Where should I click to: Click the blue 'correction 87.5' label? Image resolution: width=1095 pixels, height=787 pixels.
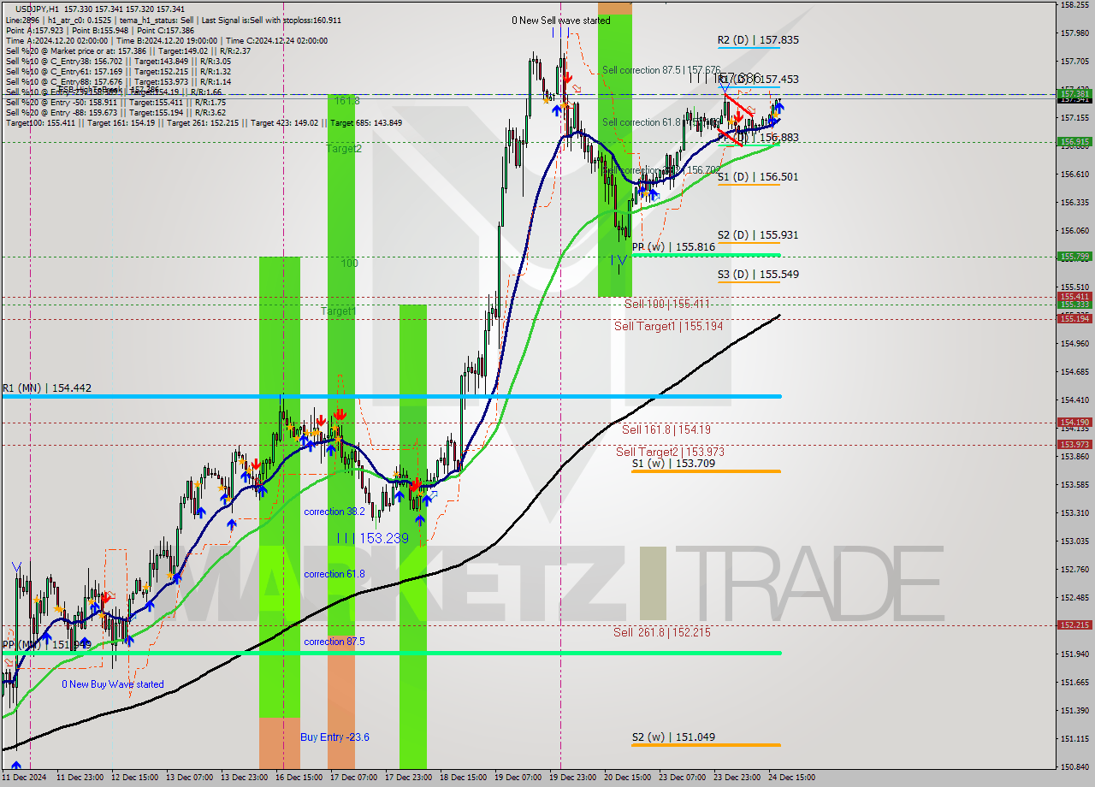coord(334,642)
